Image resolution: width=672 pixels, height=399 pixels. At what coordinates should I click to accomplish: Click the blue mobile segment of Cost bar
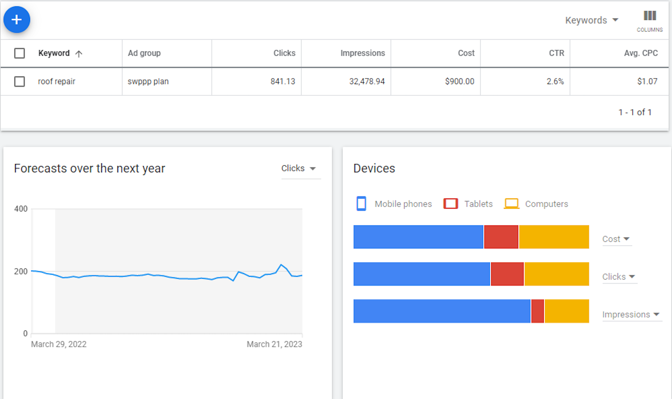(x=418, y=237)
